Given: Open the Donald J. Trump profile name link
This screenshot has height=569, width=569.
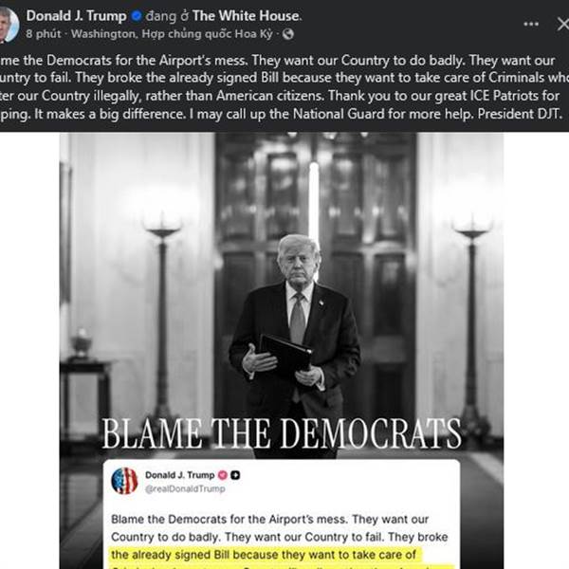Looking at the screenshot, I should pyautogui.click(x=76, y=16).
